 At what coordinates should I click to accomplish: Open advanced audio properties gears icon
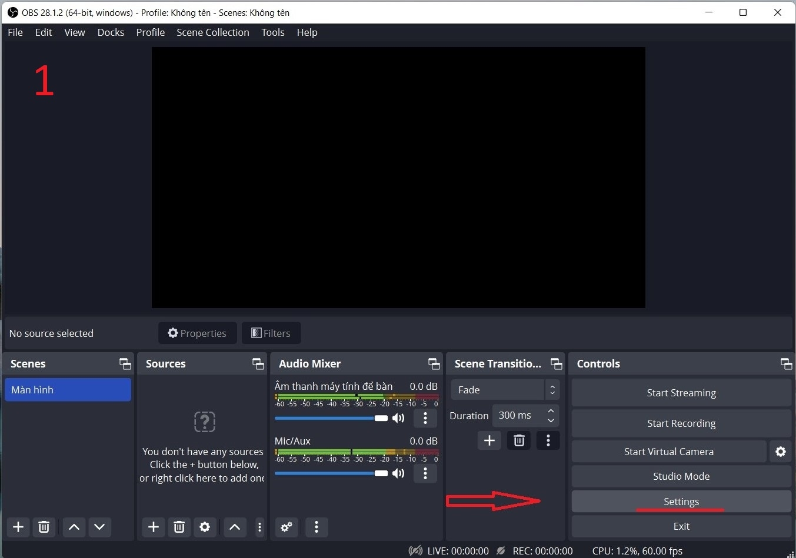(287, 527)
